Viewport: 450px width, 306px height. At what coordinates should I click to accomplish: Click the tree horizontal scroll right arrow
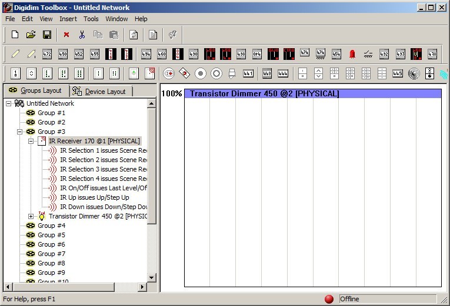click(142, 287)
